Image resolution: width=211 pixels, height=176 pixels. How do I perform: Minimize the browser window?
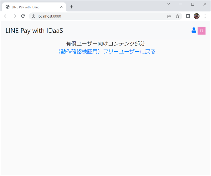click(x=180, y=4)
